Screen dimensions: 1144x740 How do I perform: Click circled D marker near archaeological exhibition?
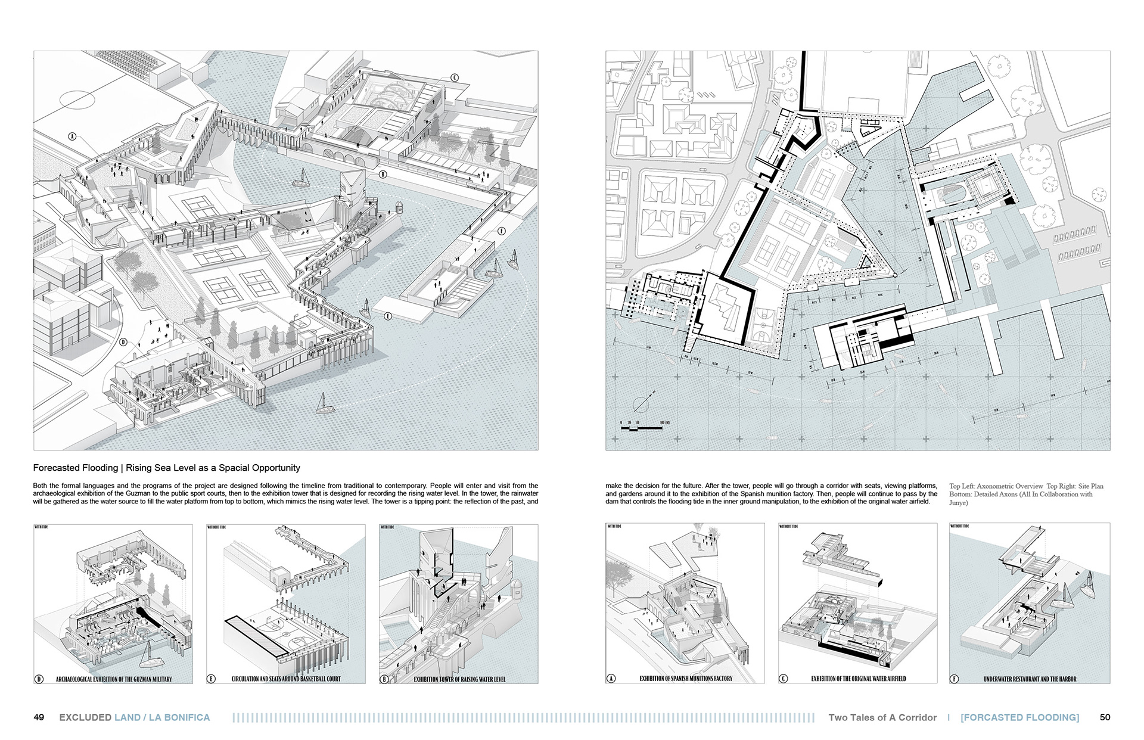tap(123, 342)
